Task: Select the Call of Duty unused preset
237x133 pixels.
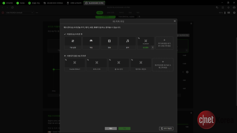Action: tap(119, 65)
